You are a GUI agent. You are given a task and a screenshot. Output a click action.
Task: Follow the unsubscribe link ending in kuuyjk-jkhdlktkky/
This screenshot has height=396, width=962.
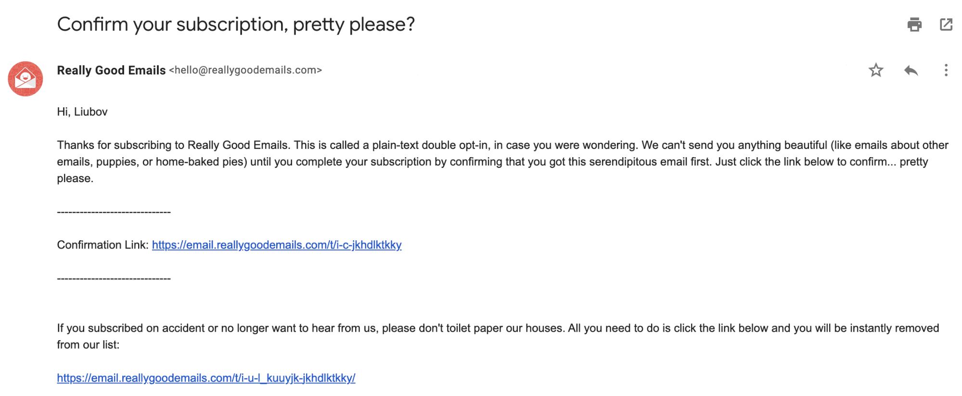[206, 378]
